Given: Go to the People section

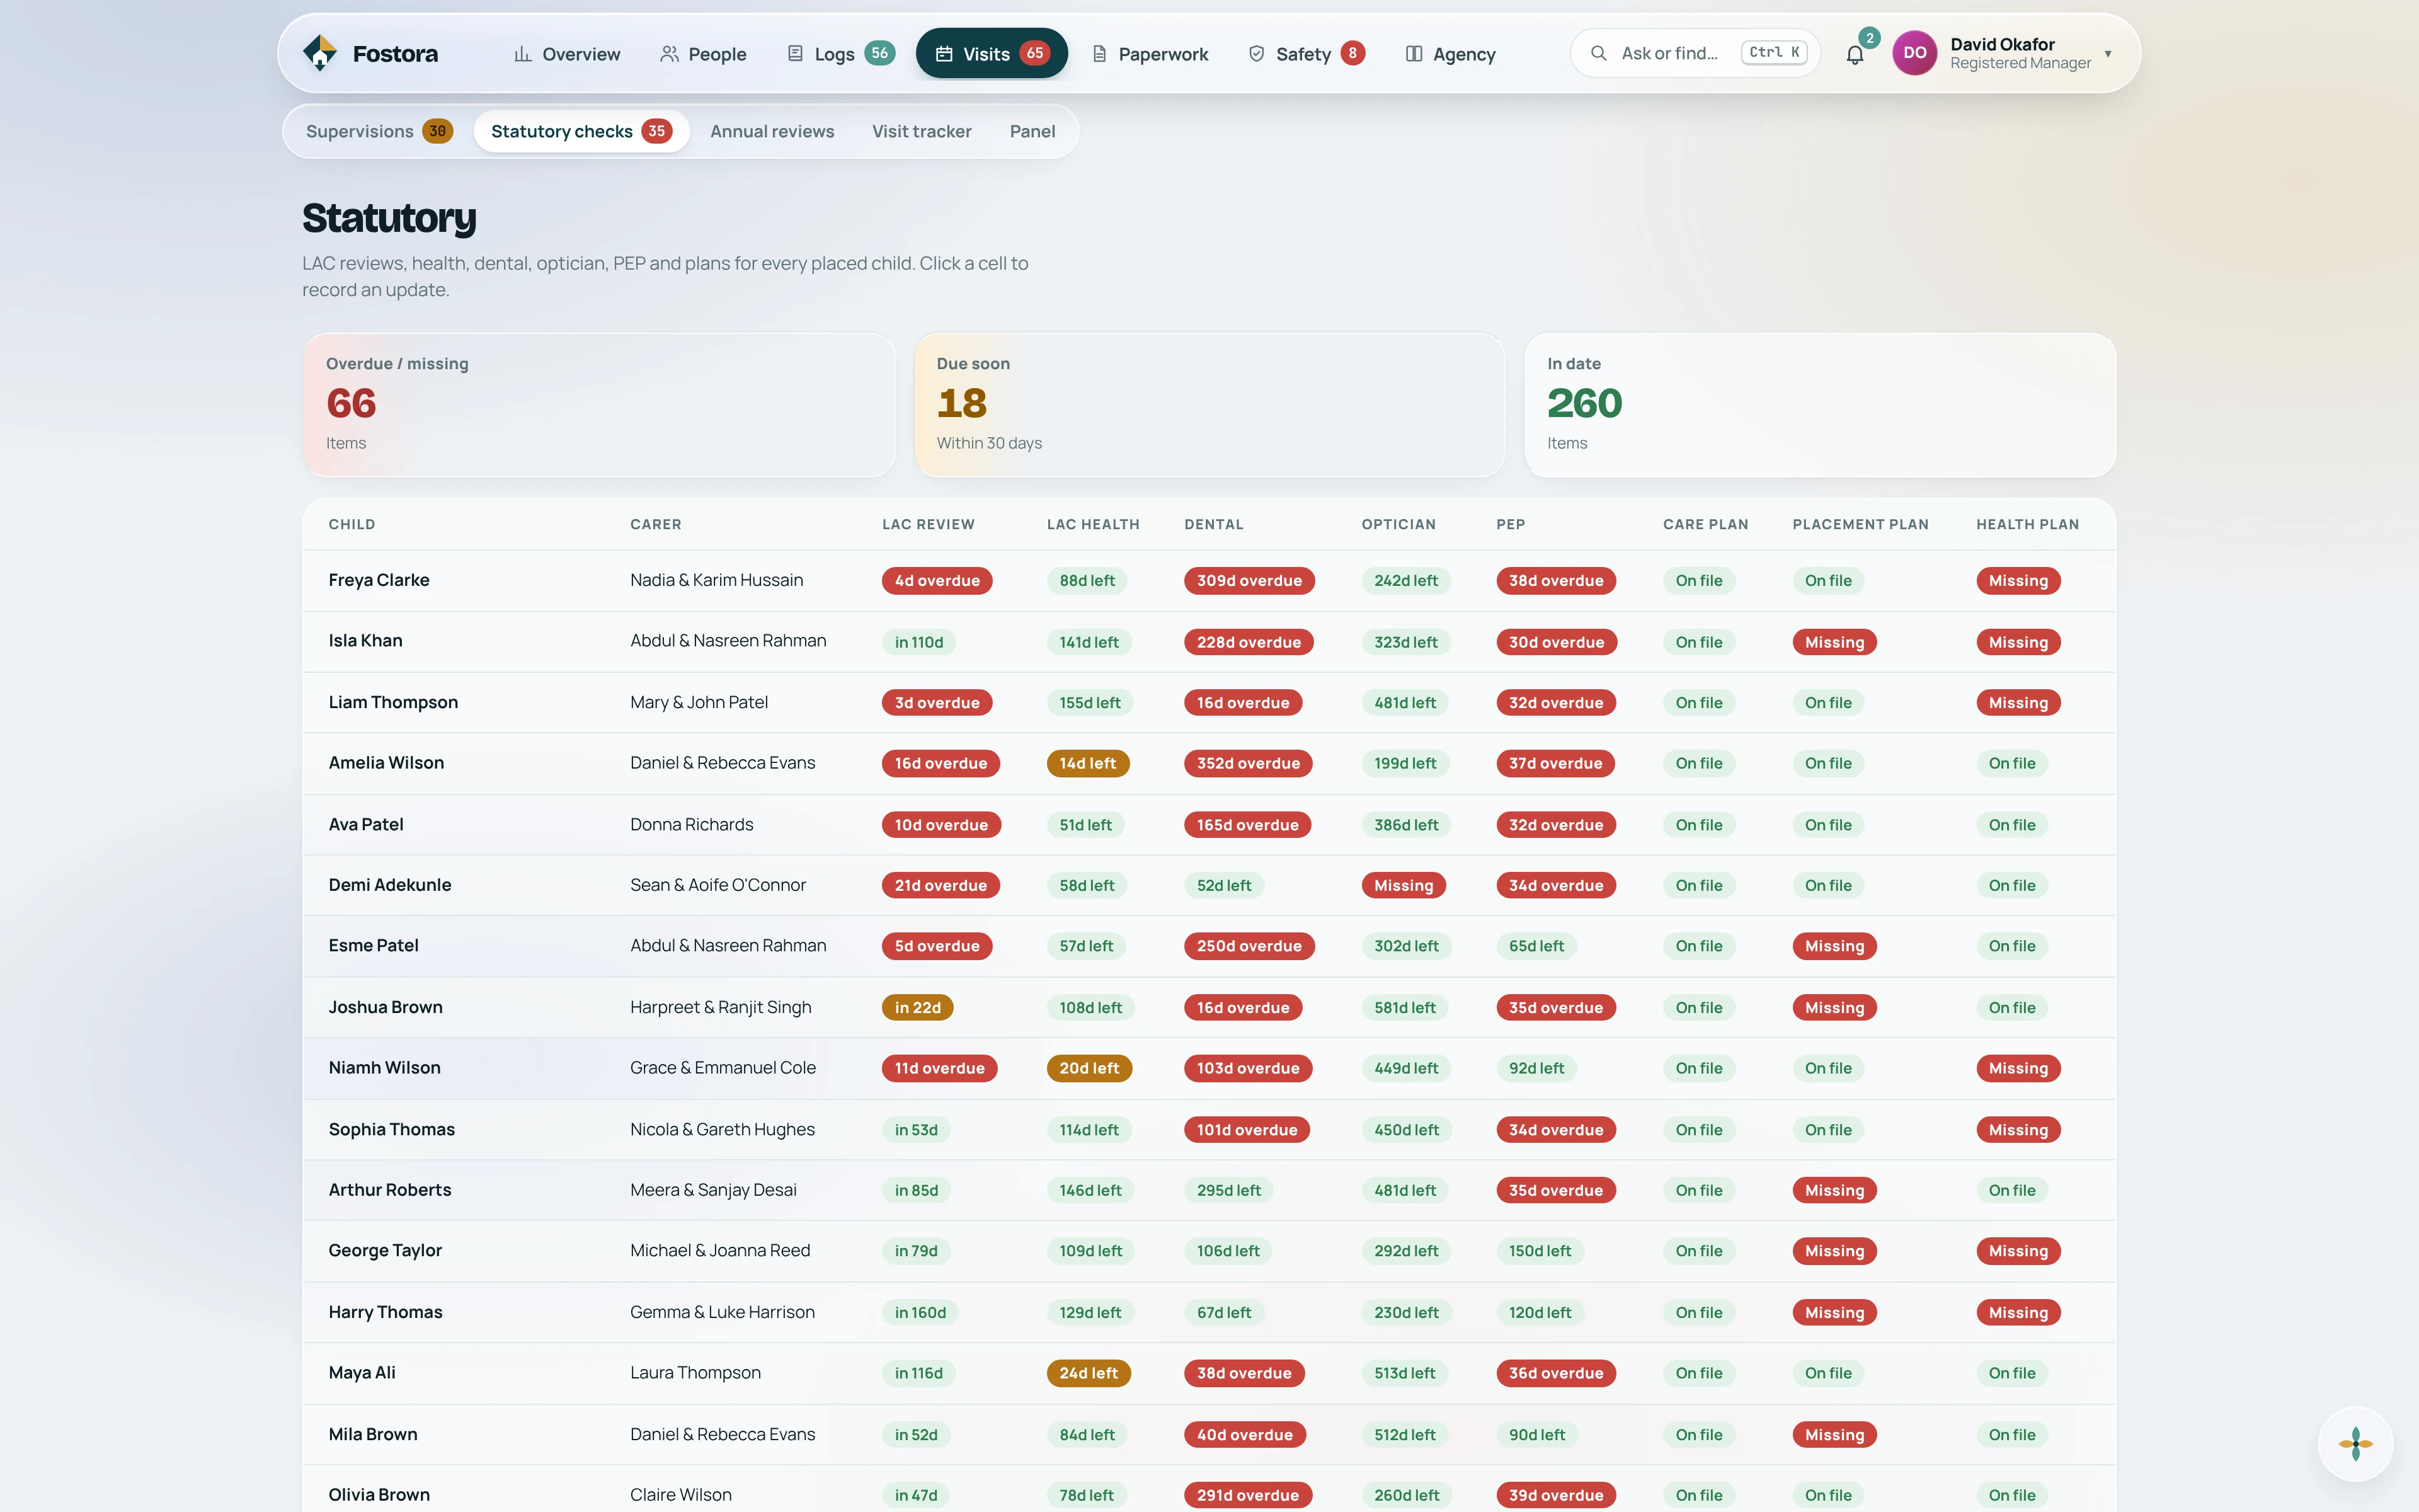Looking at the screenshot, I should tap(703, 54).
